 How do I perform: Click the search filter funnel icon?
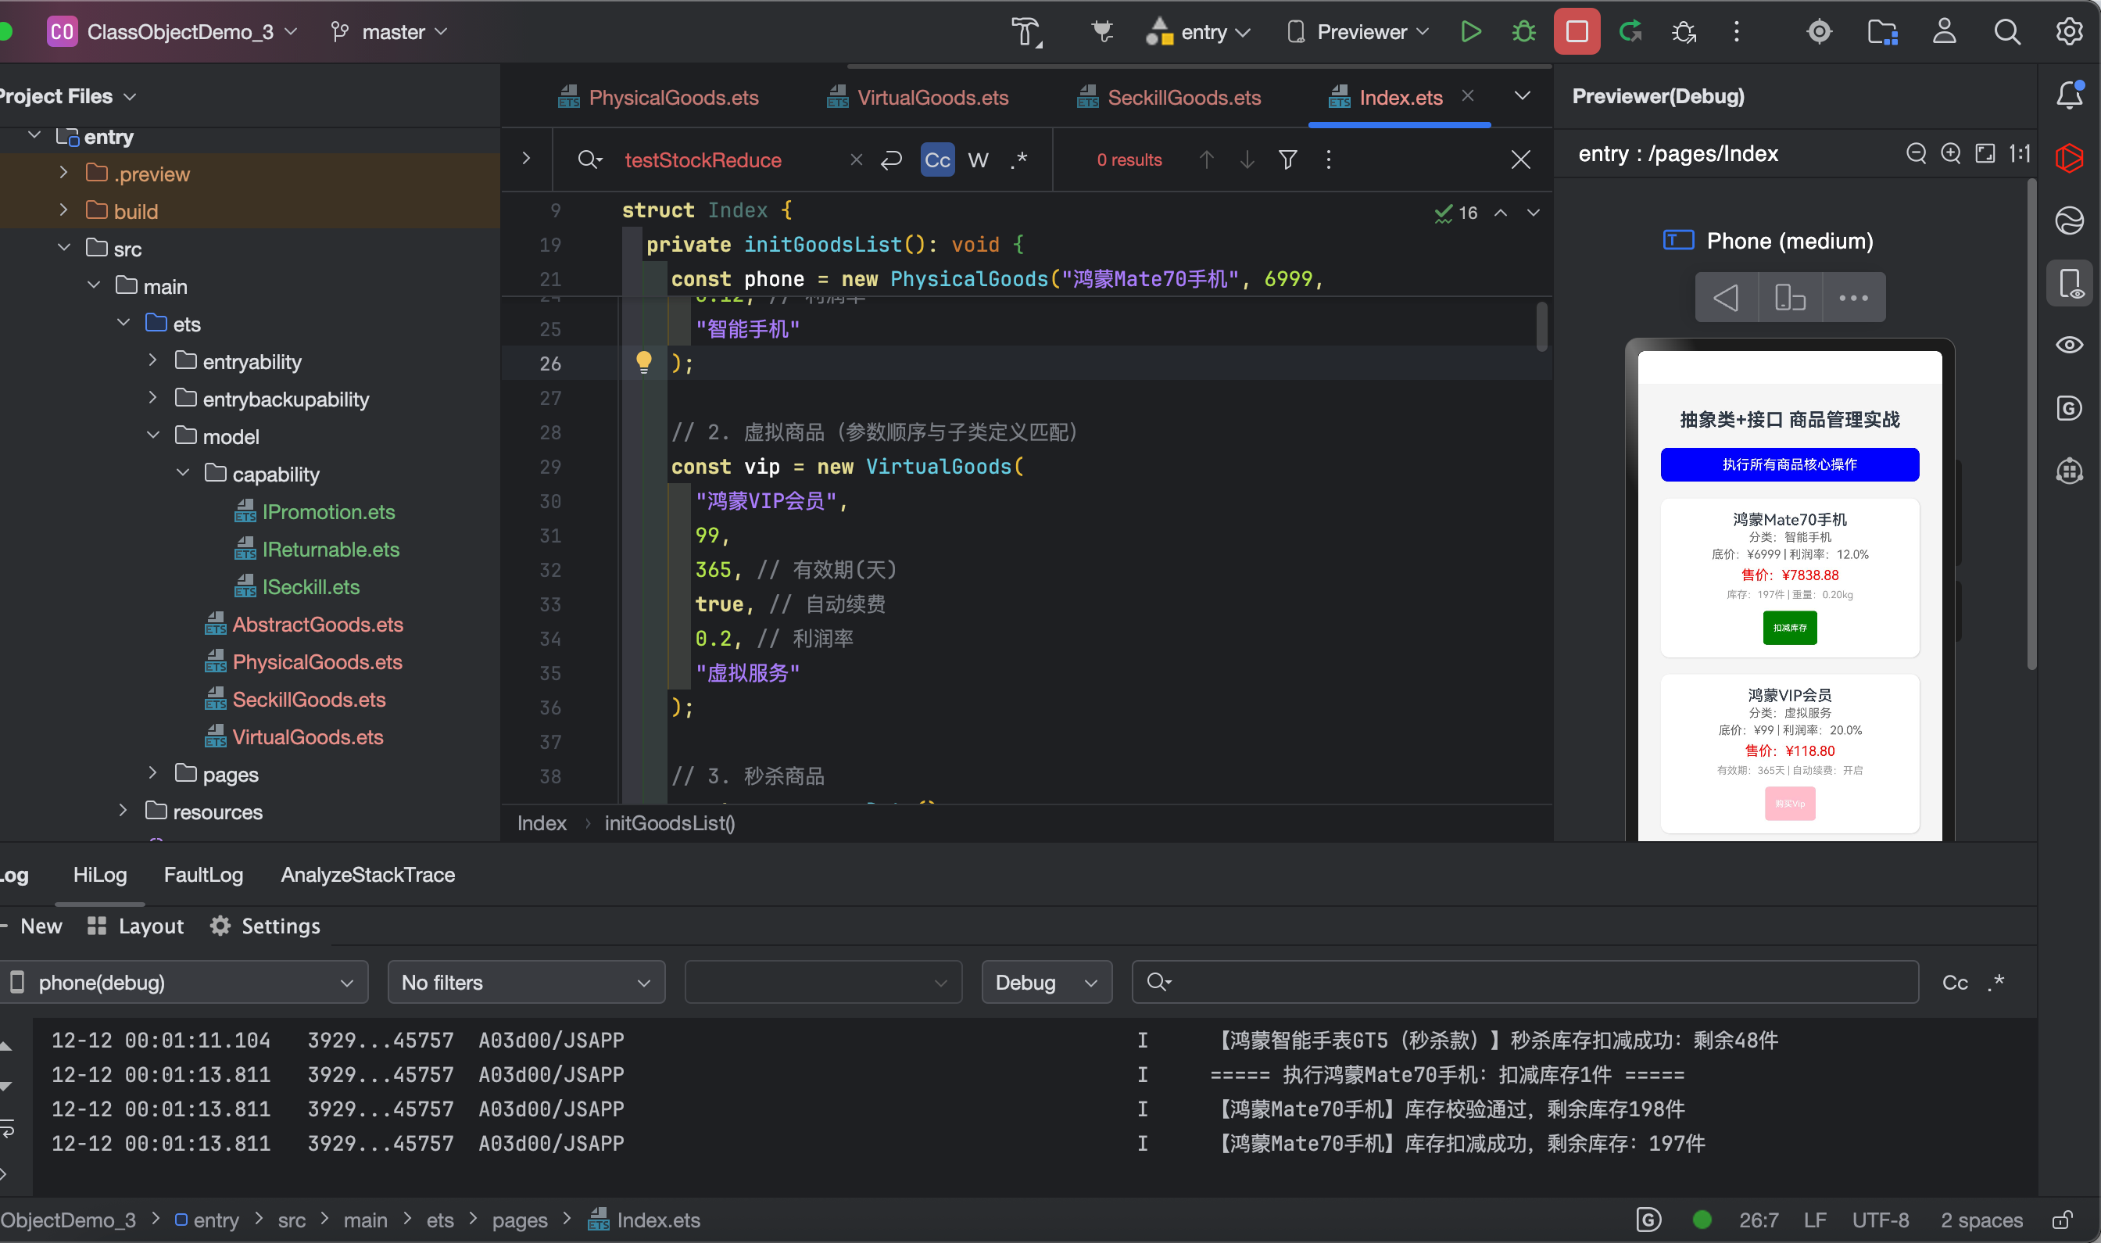pyautogui.click(x=1288, y=159)
